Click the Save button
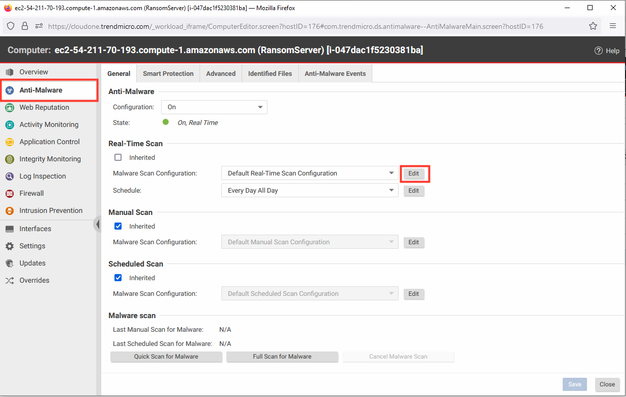The width and height of the screenshot is (626, 397). [575, 384]
